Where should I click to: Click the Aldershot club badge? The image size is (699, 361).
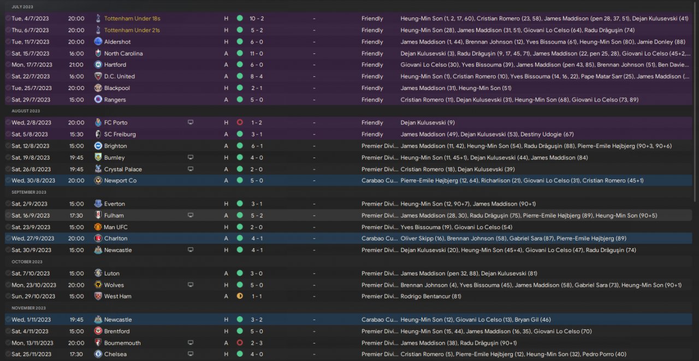(x=98, y=41)
